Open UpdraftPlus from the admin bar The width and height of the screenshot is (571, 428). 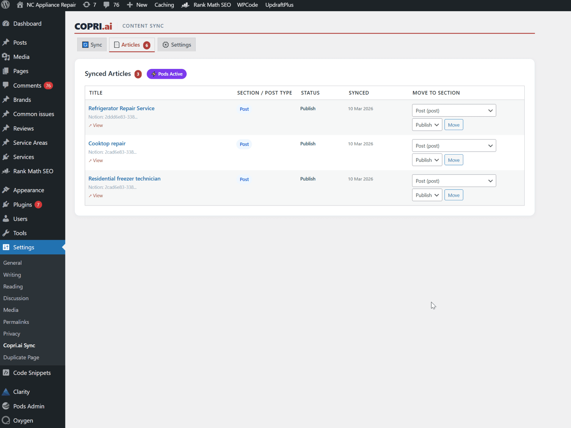click(279, 5)
